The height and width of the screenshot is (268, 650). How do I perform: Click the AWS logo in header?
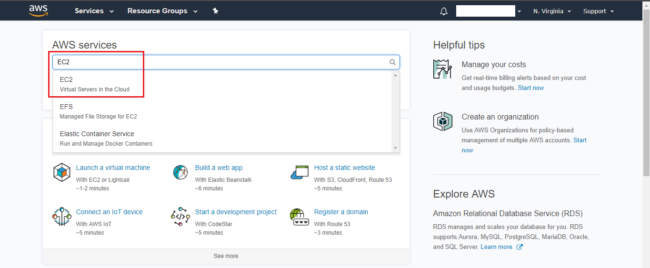click(x=38, y=10)
